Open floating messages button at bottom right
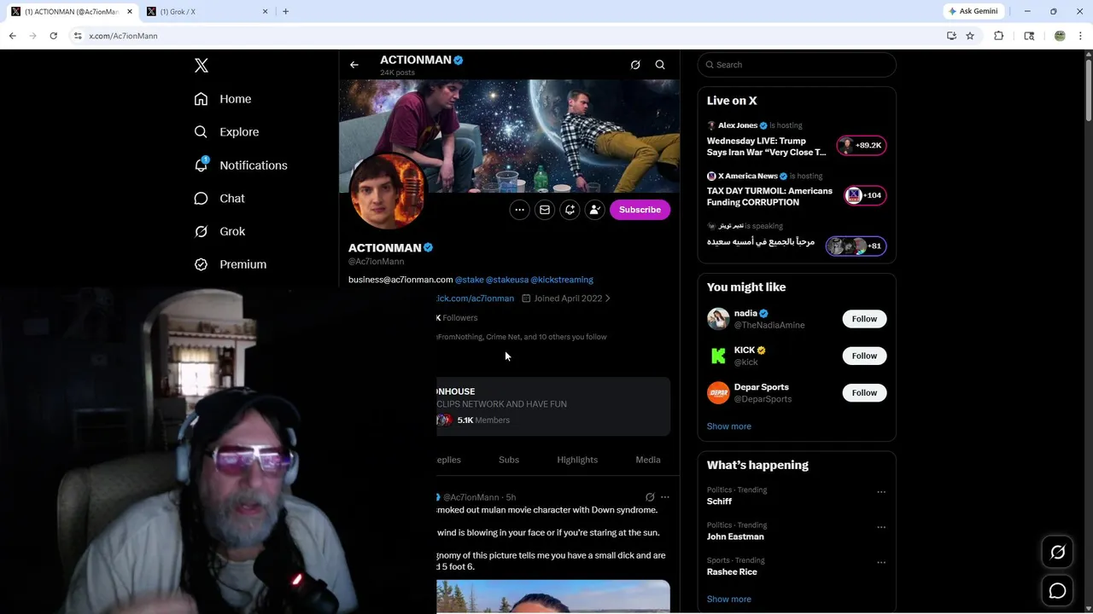 [1057, 590]
